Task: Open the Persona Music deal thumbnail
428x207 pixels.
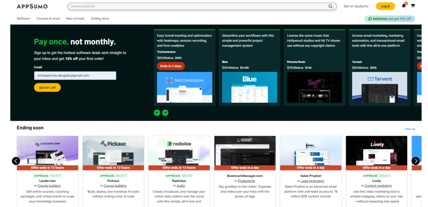Action: coord(314,87)
